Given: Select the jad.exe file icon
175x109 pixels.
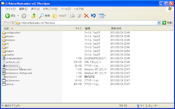Looking at the screenshot, I should click(x=4, y=84).
